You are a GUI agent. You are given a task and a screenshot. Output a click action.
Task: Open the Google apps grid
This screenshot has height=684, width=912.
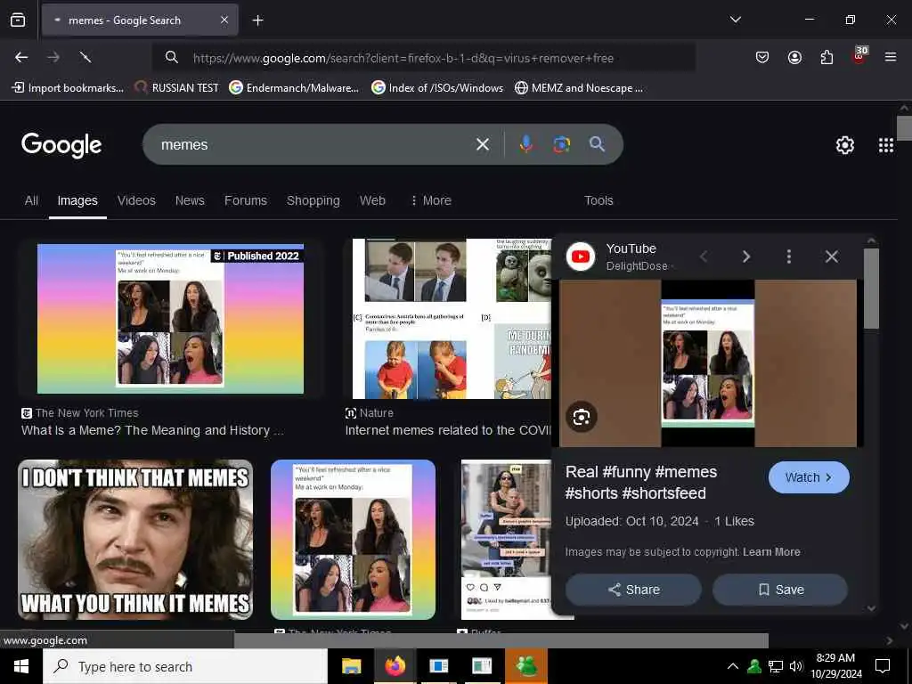(x=886, y=145)
